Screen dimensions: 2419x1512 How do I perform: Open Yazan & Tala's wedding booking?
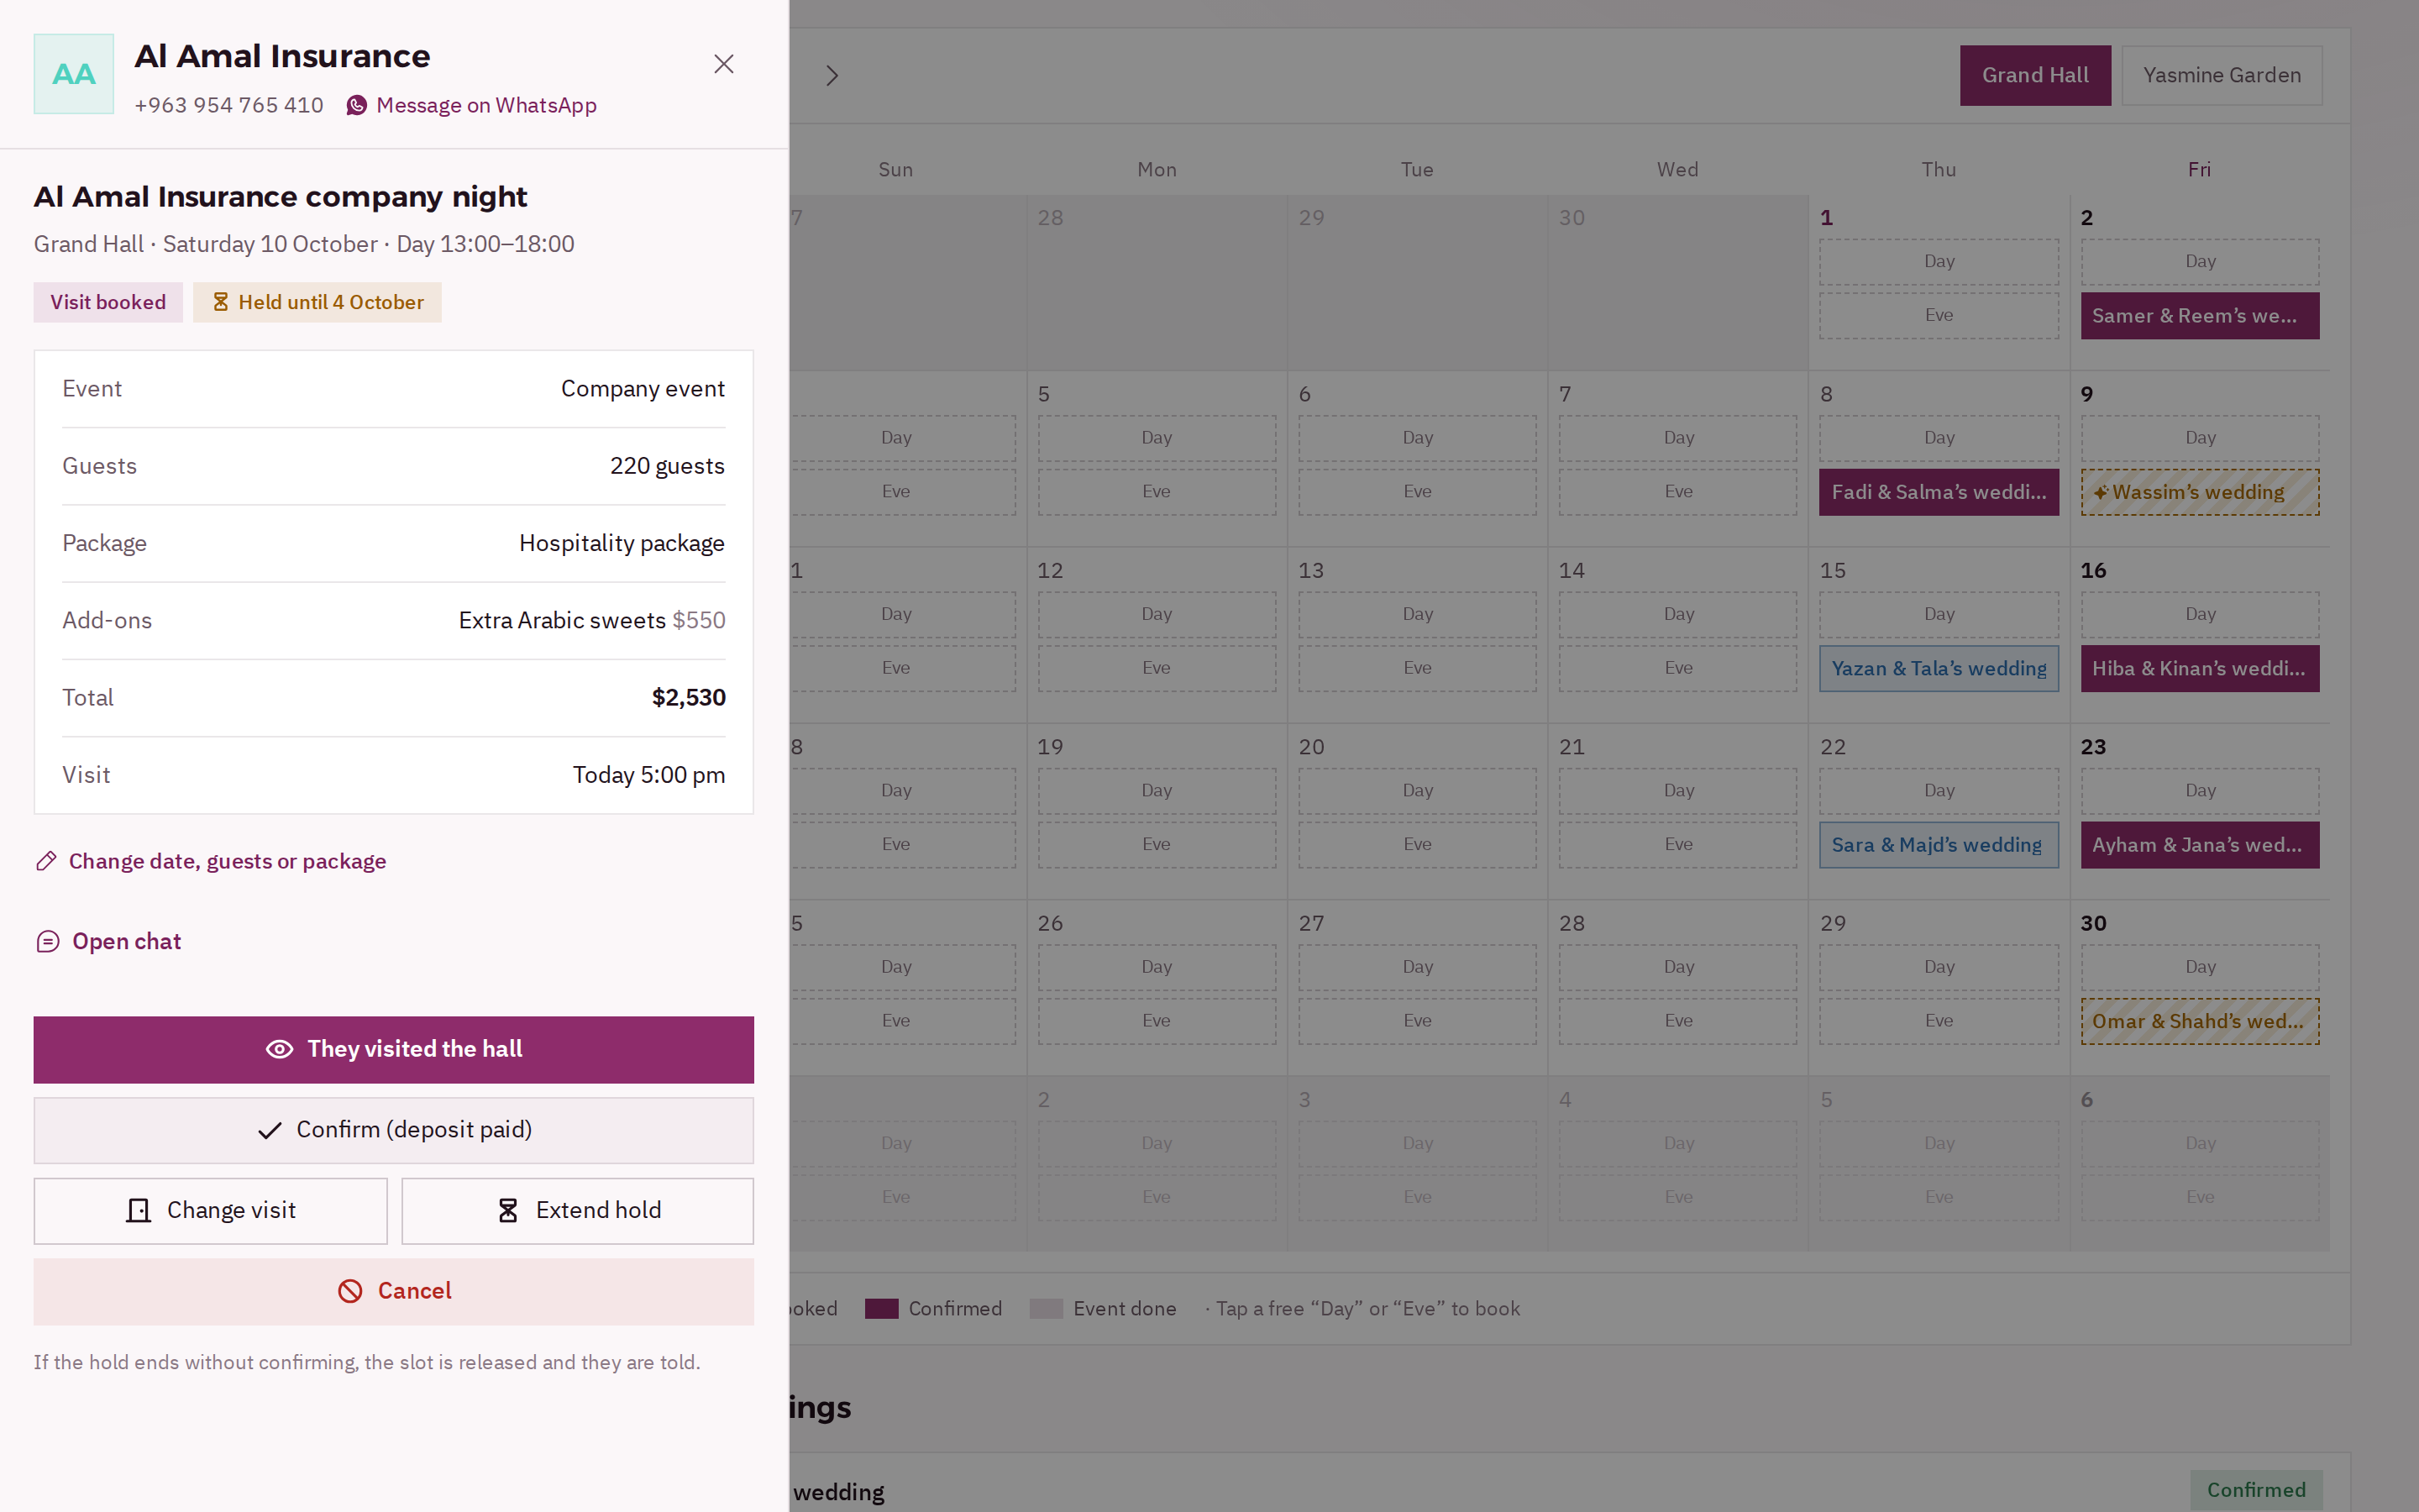(x=1939, y=668)
